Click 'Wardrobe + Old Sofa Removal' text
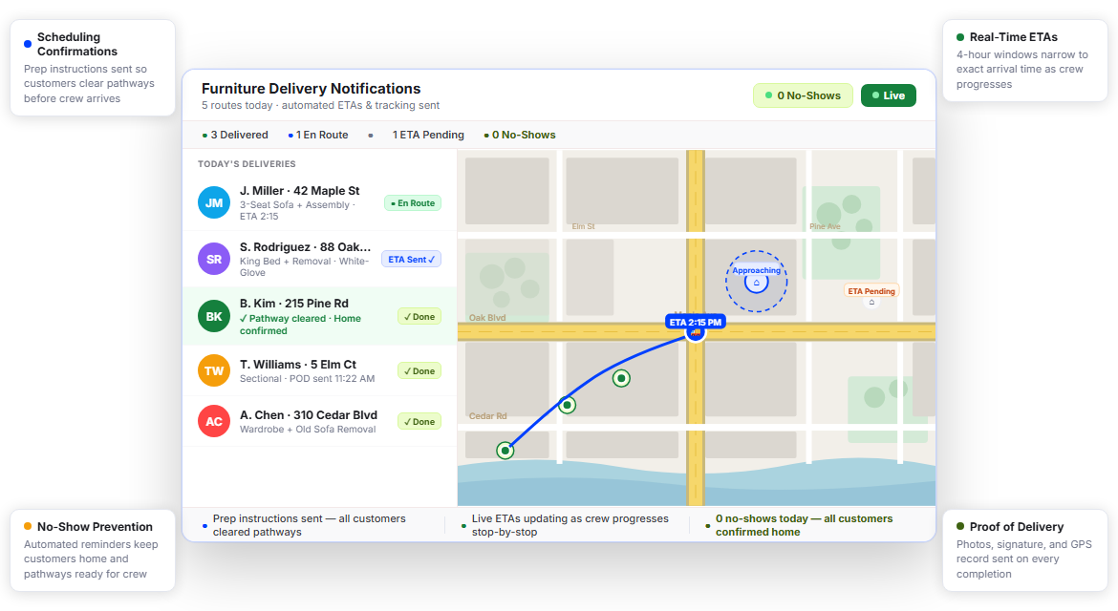This screenshot has height=611, width=1118. pyautogui.click(x=308, y=429)
